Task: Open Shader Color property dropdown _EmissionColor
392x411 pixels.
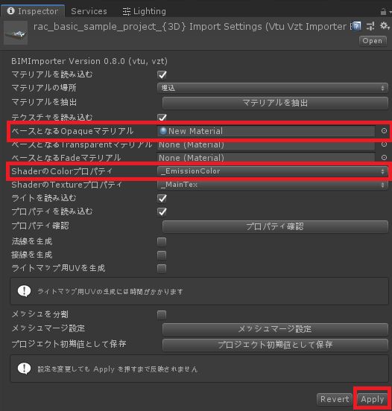Action: tap(273, 171)
